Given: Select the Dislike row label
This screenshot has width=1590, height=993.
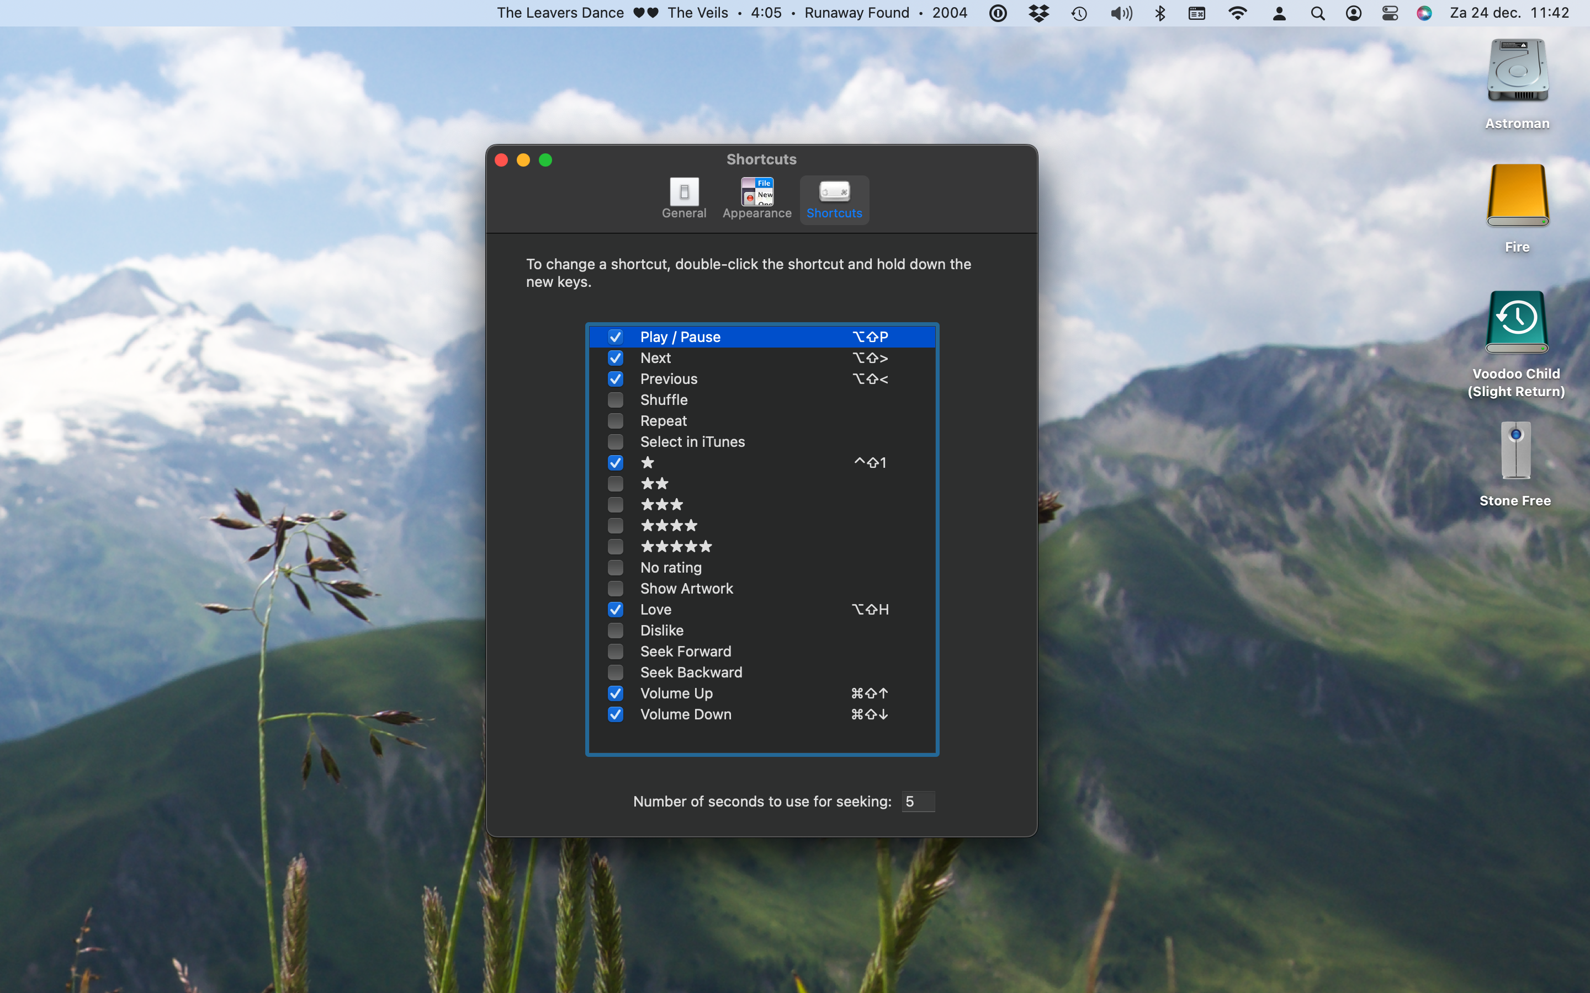Looking at the screenshot, I should tap(661, 631).
